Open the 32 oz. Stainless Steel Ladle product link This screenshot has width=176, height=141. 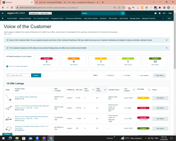pyautogui.click(x=26, y=97)
